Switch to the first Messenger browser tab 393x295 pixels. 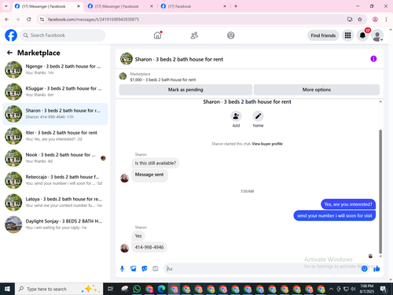pos(47,6)
